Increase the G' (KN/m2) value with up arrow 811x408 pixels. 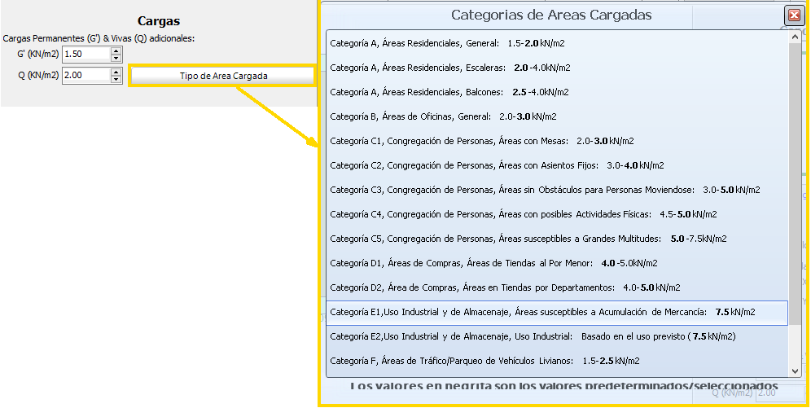[x=116, y=50]
